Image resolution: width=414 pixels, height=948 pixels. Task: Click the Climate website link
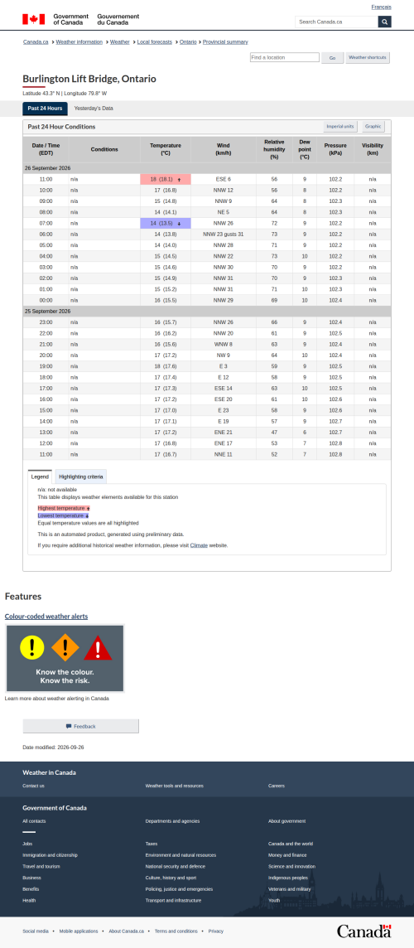[x=199, y=545]
